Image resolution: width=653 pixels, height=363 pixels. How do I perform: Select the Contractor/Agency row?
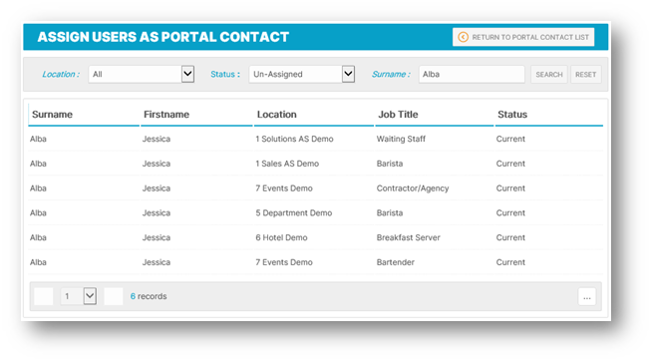[x=316, y=187]
